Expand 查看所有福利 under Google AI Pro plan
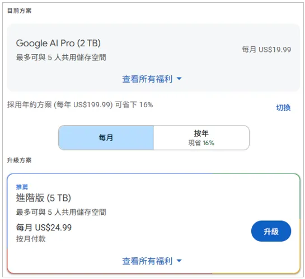 pyautogui.click(x=152, y=79)
